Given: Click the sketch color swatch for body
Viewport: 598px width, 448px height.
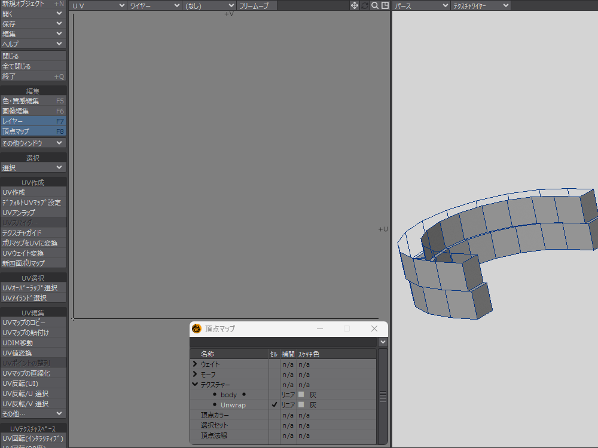Looking at the screenshot, I should point(301,395).
